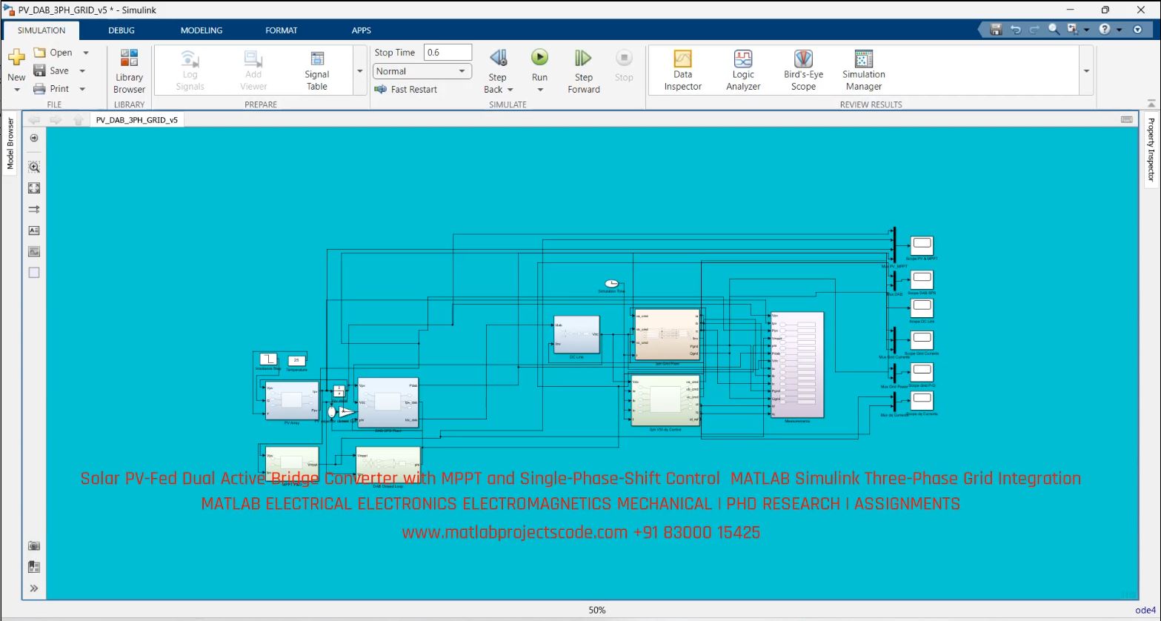Open the Simulation Manager
The height and width of the screenshot is (621, 1161).
click(x=864, y=70)
